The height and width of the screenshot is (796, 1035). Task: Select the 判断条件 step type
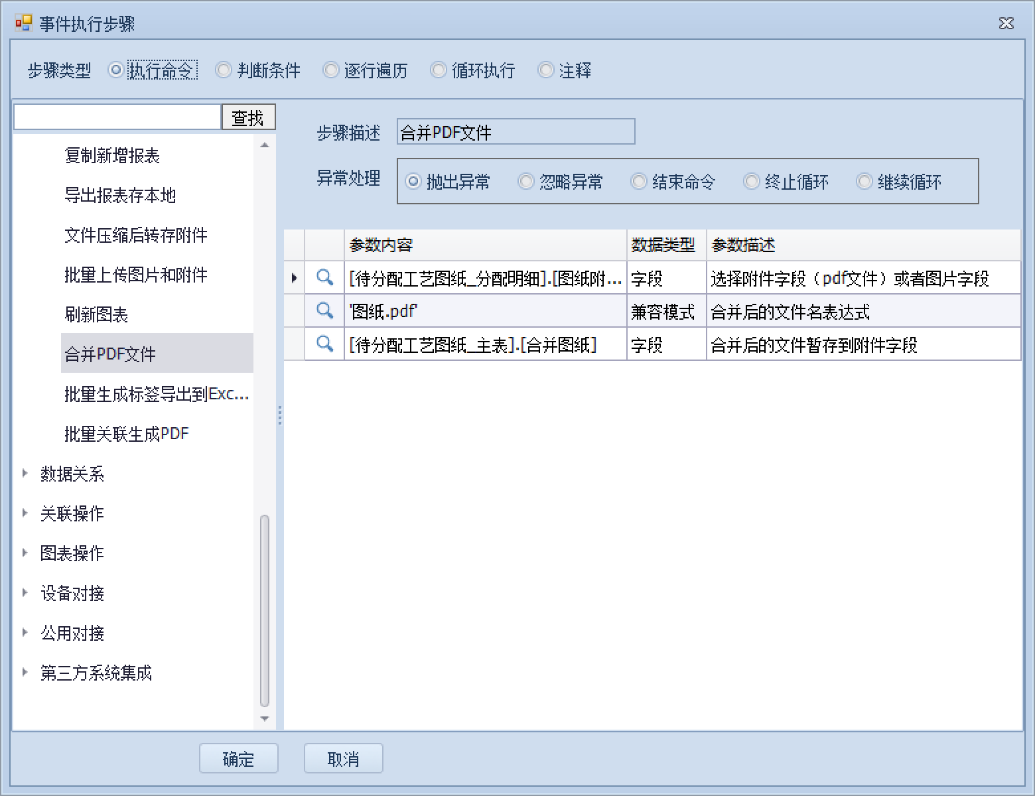(x=224, y=70)
